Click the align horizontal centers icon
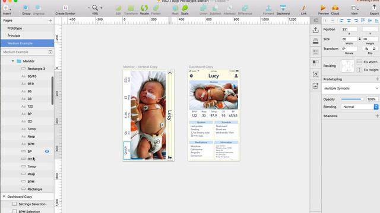Screen dimensions: 380x213 coord(349,21)
